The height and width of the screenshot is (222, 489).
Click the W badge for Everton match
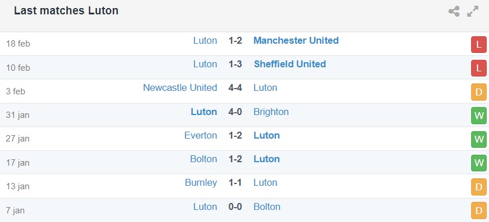(x=479, y=139)
